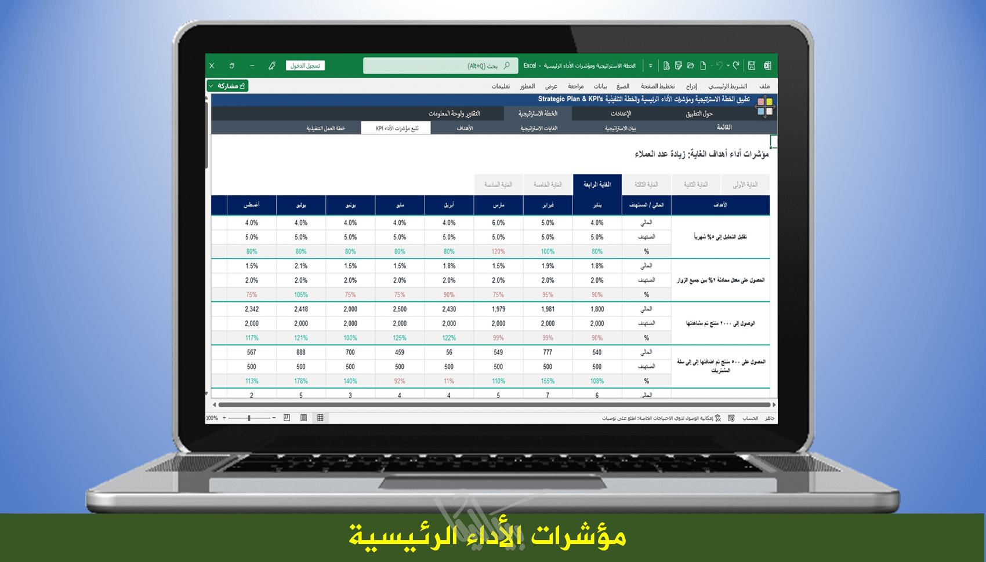Viewport: 986px width, 562px height.
Task: Click the Undo arrow icon
Action: pyautogui.click(x=719, y=65)
